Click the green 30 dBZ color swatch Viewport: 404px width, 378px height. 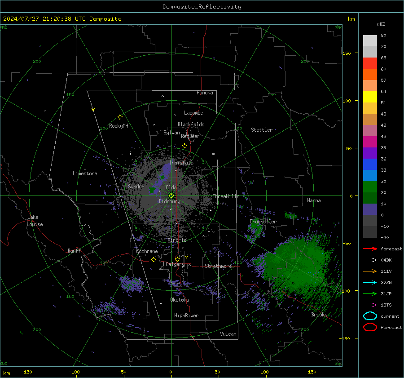click(370, 187)
